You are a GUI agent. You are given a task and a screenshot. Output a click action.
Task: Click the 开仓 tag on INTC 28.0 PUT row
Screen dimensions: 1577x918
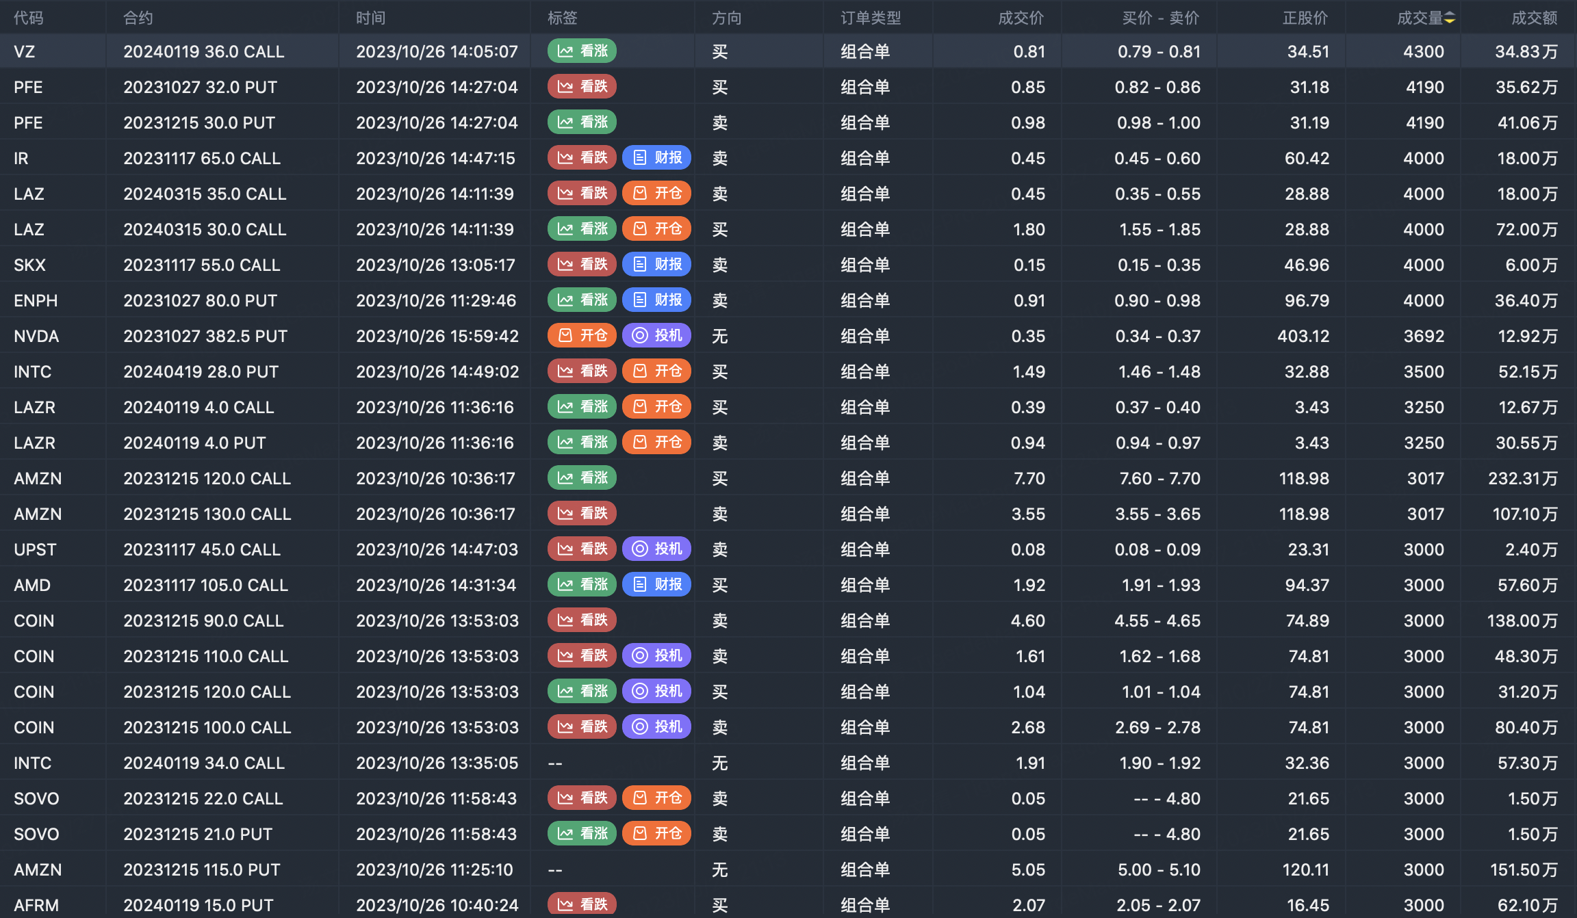pos(656,371)
